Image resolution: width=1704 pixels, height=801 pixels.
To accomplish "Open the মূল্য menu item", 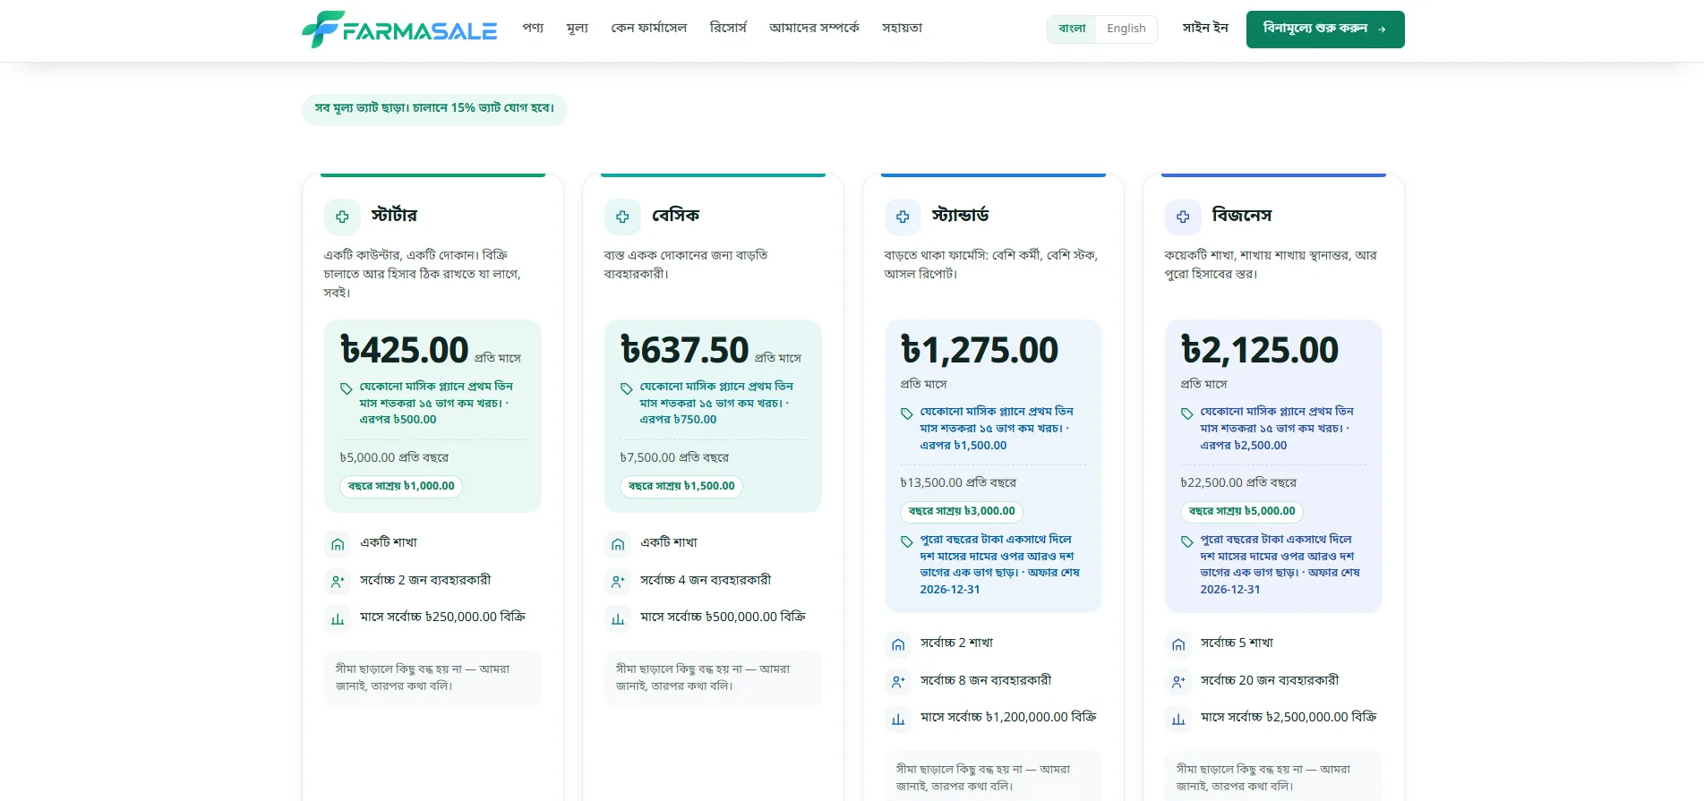I will (578, 28).
